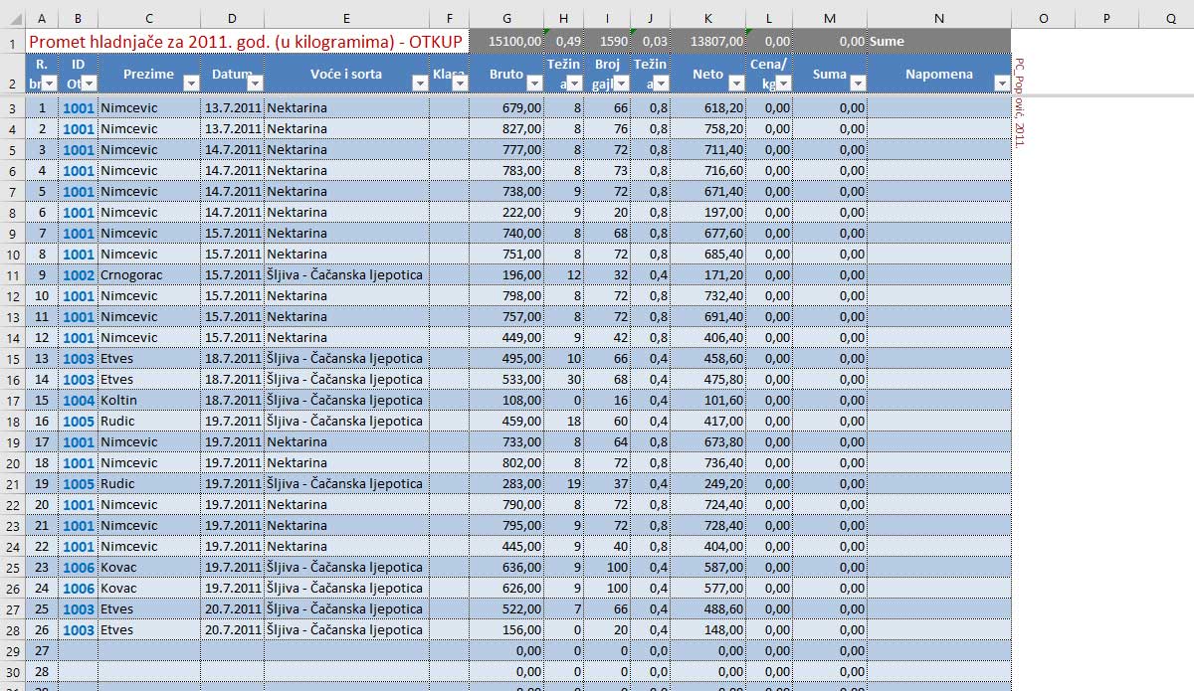Click the Broj gajbi filter arrow
Screen dimensions: 1194x691
tap(622, 84)
